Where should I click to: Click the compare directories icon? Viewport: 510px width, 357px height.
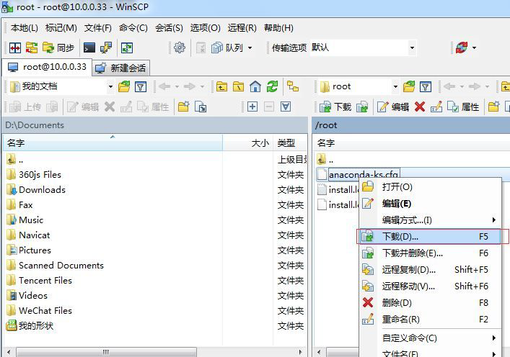click(x=15, y=48)
